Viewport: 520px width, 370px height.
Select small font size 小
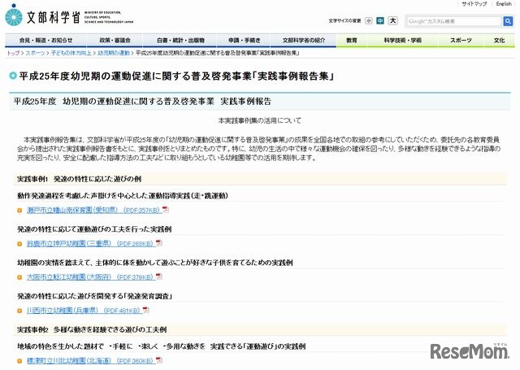click(x=368, y=21)
